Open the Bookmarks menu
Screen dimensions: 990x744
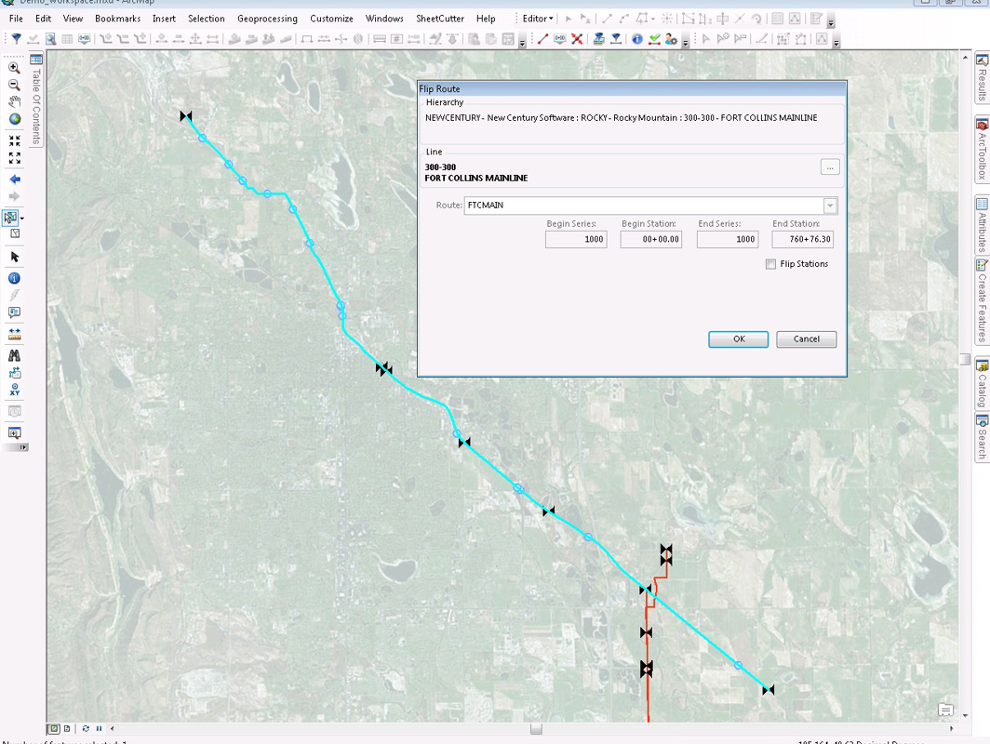click(117, 19)
